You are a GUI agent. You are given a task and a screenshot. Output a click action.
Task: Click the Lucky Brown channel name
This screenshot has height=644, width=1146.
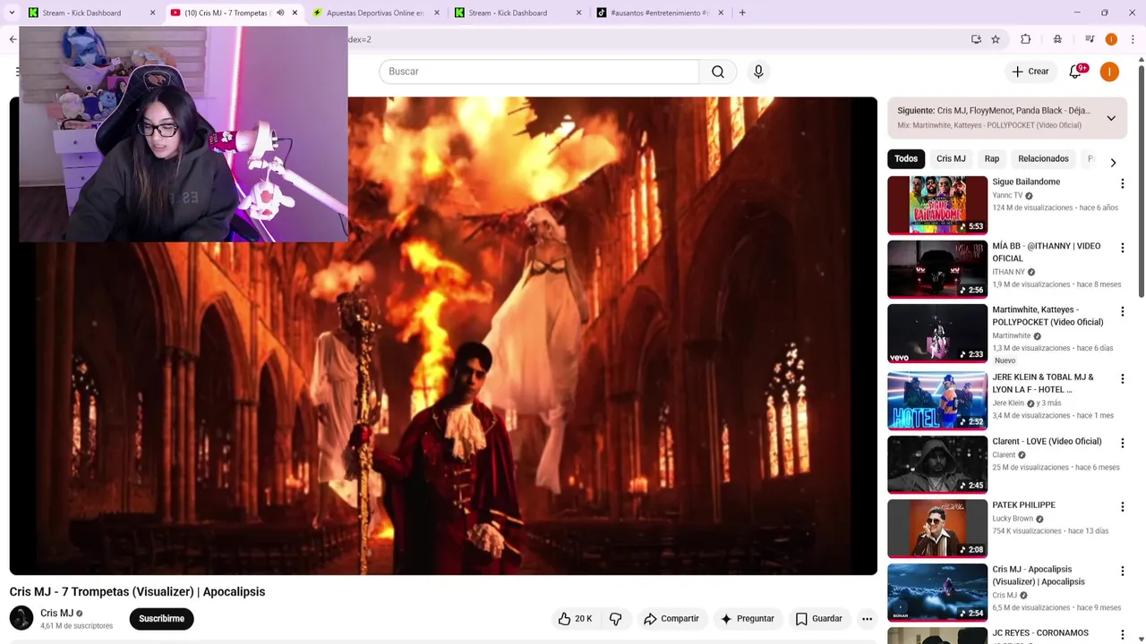(1013, 519)
